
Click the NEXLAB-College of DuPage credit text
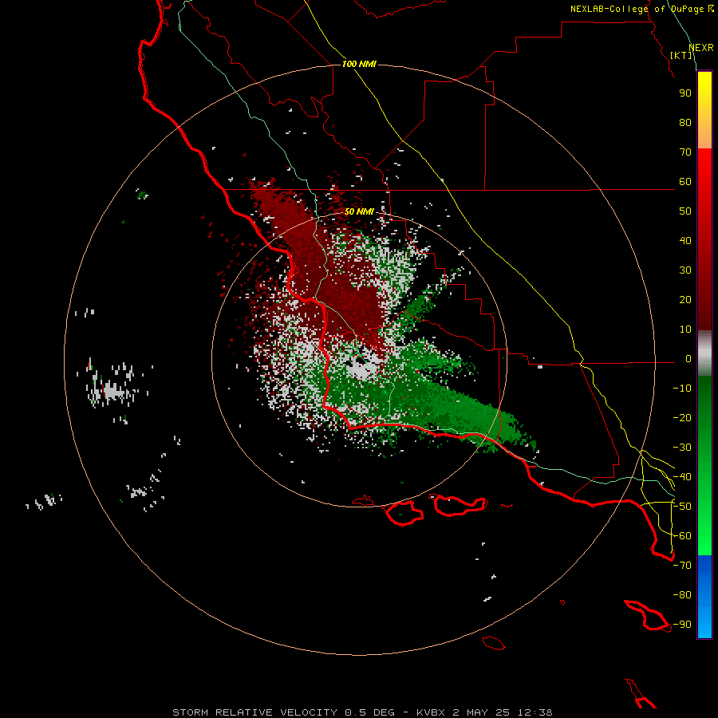(641, 9)
